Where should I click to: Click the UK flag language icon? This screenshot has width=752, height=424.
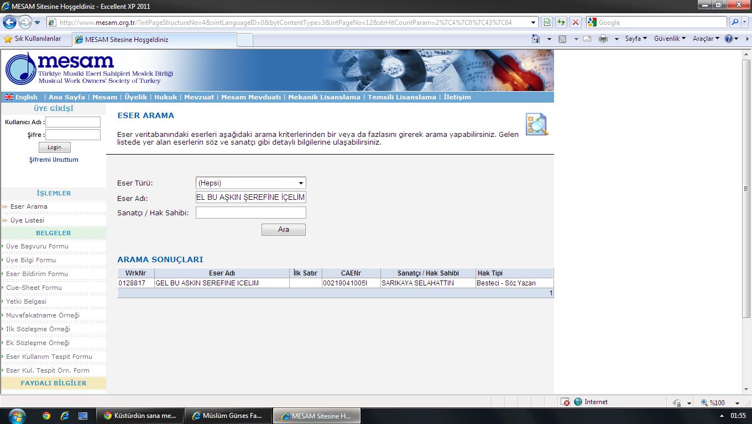tap(9, 97)
